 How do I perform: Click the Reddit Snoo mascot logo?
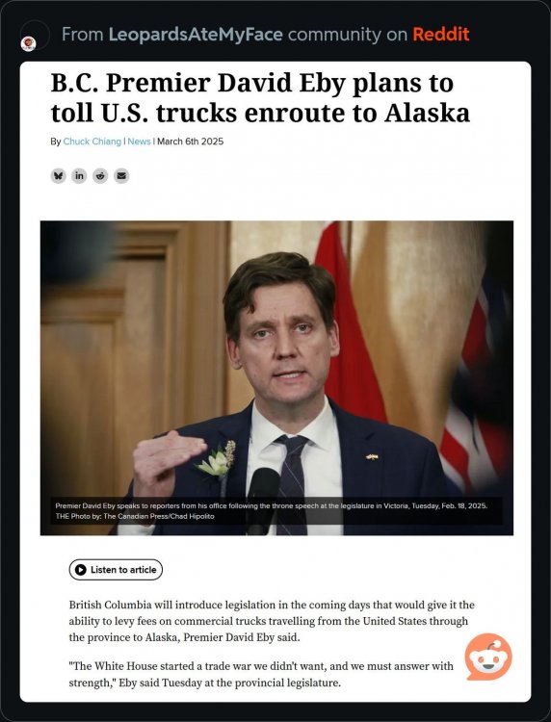click(x=488, y=657)
